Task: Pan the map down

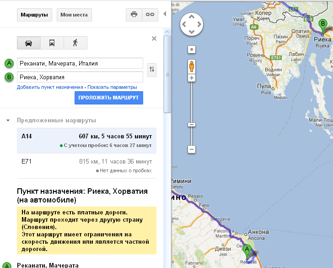Action: pos(192,32)
